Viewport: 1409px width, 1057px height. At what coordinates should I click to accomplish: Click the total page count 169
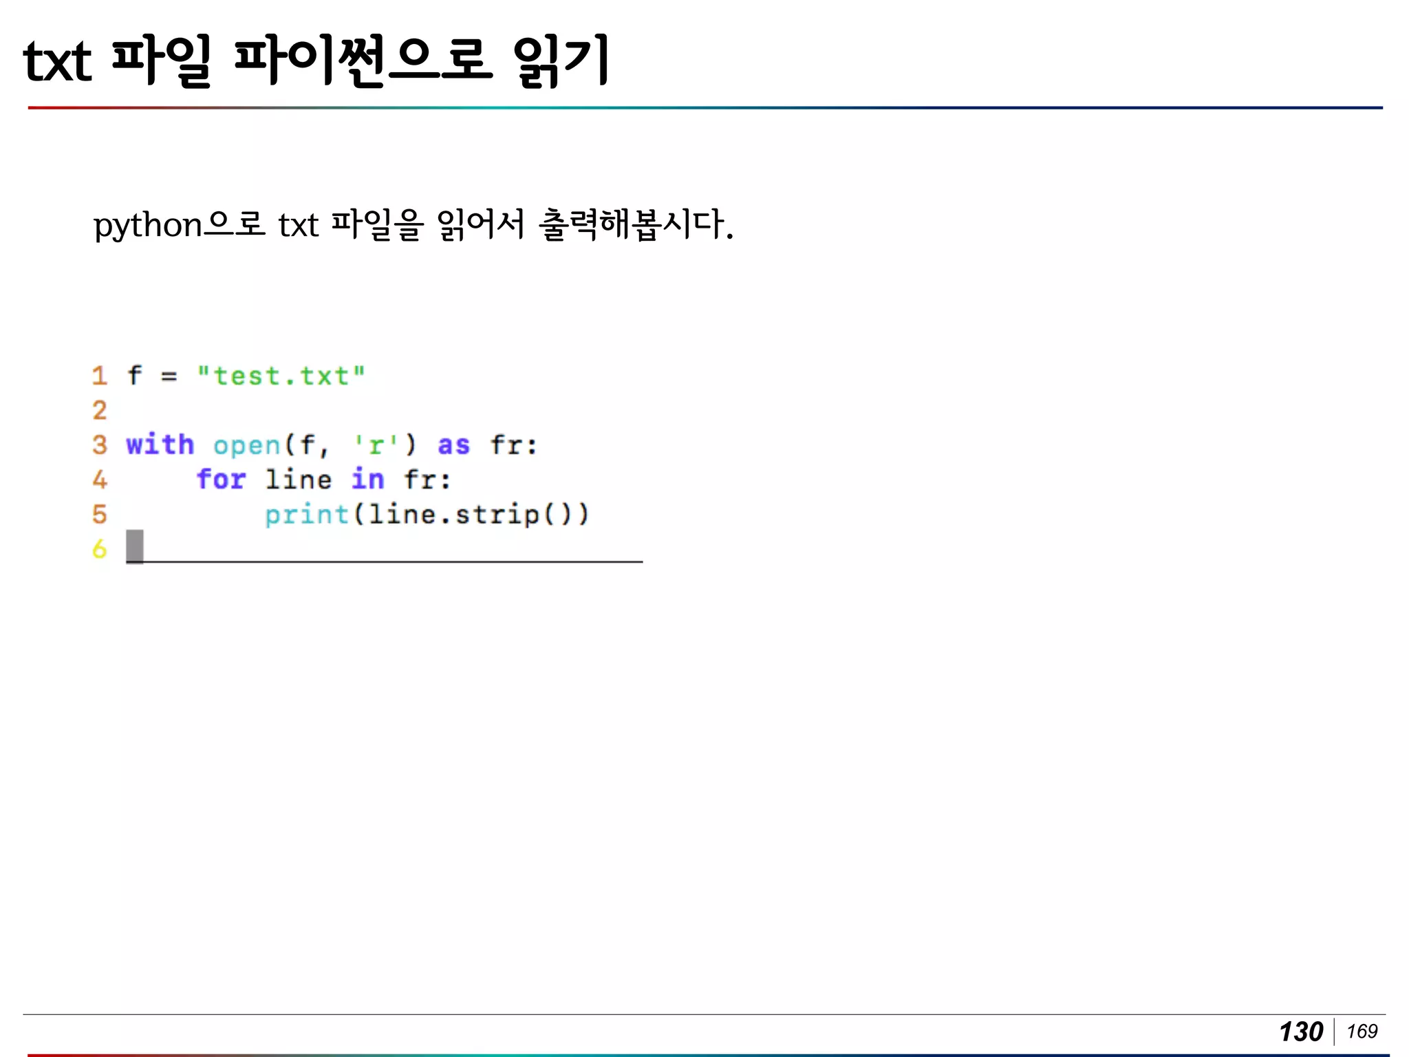click(1362, 1031)
